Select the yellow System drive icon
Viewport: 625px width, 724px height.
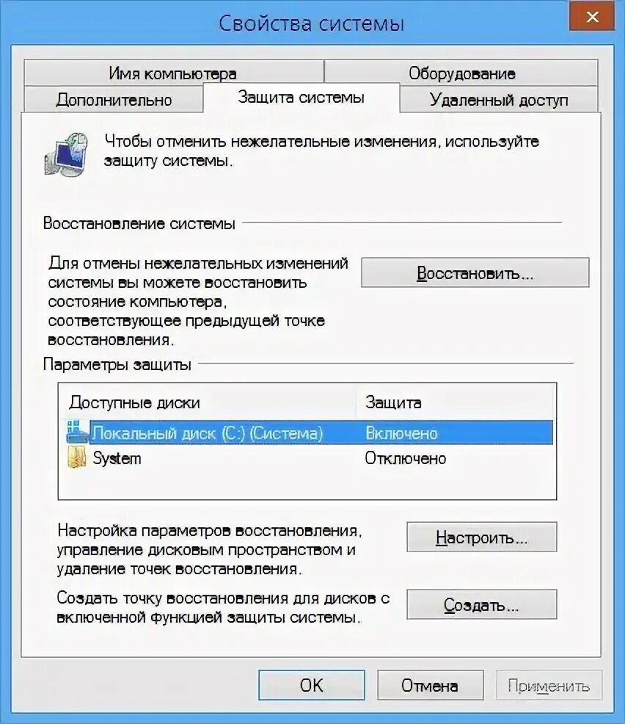pos(76,458)
